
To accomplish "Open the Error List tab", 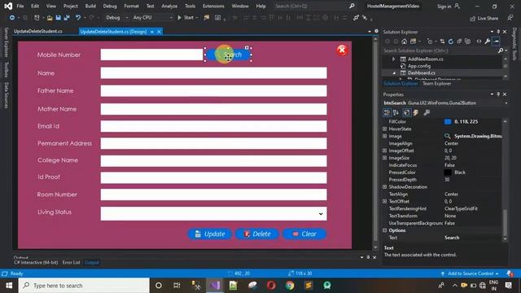I will pyautogui.click(x=71, y=262).
